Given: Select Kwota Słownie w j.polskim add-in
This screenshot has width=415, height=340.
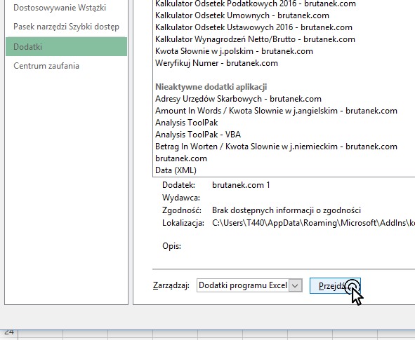Looking at the screenshot, I should (234, 51).
